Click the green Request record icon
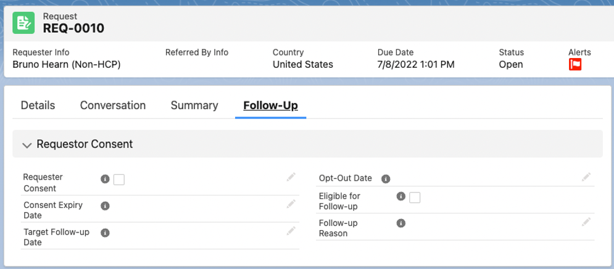 coord(24,23)
